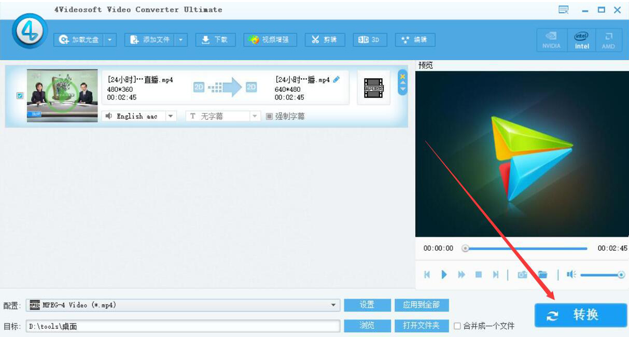This screenshot has width=629, height=337.
Task: Click the 打开文件夹 open folder button
Action: [422, 326]
